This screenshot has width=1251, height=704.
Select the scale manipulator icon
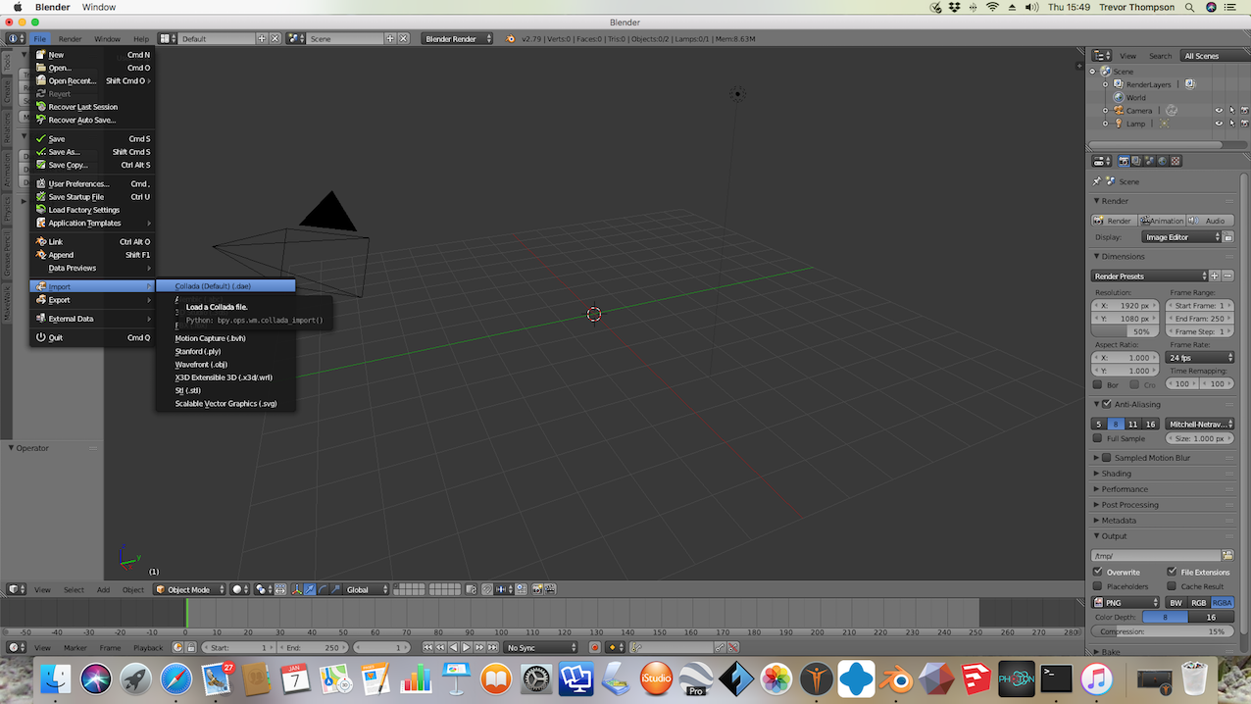[335, 589]
